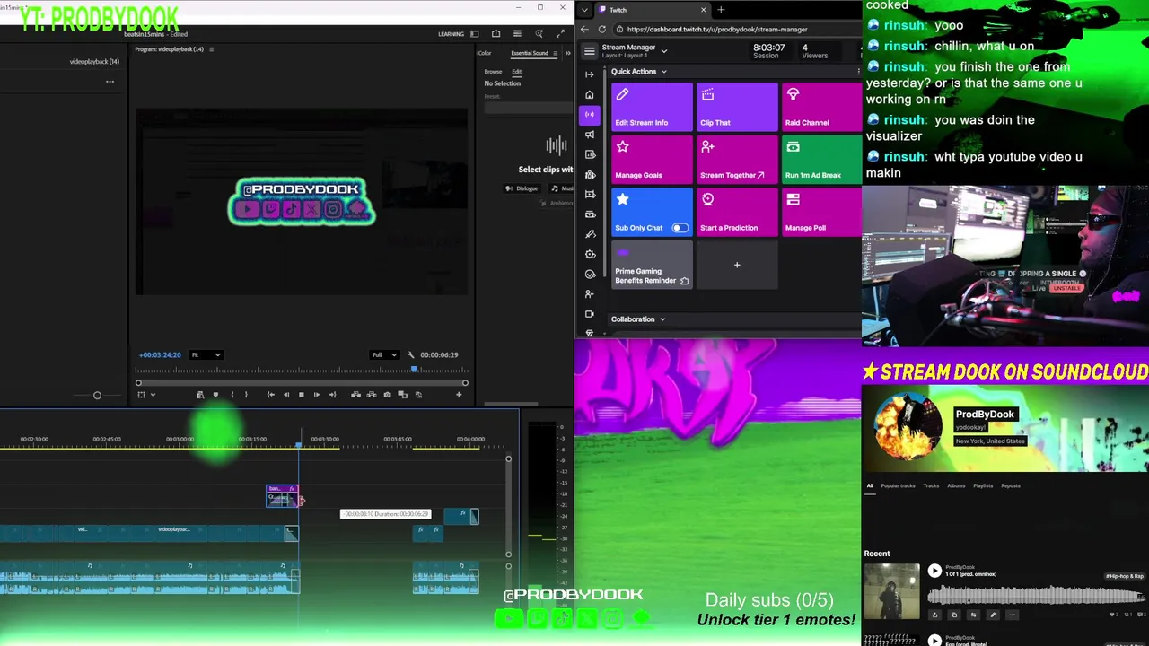This screenshot has width=1149, height=646.
Task: Click the Lift button in Program monitor
Action: point(355,395)
